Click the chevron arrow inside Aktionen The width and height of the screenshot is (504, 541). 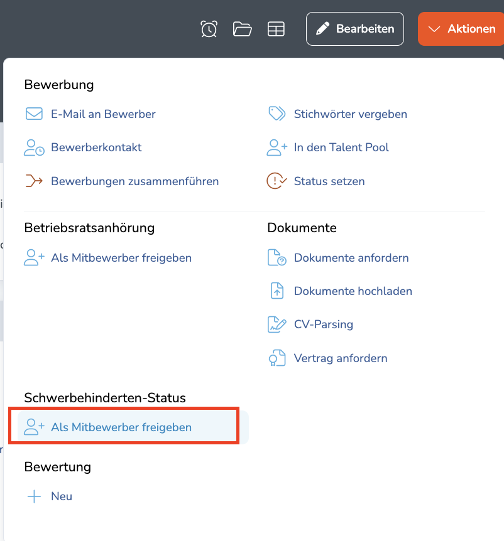click(x=434, y=29)
